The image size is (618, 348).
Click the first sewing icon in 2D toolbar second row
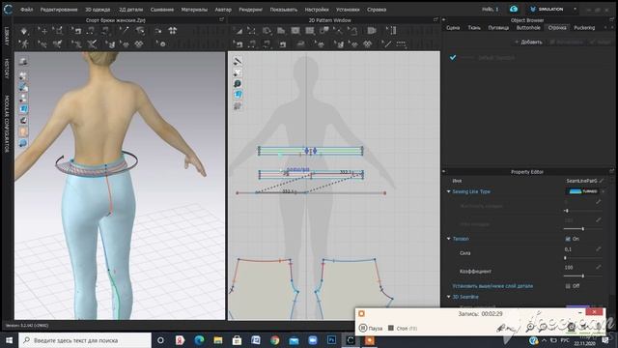(239, 43)
